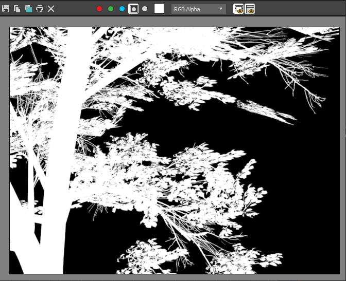Screen dimensions: 346x281
Task: Open the white color swatch
Action: pos(159,9)
